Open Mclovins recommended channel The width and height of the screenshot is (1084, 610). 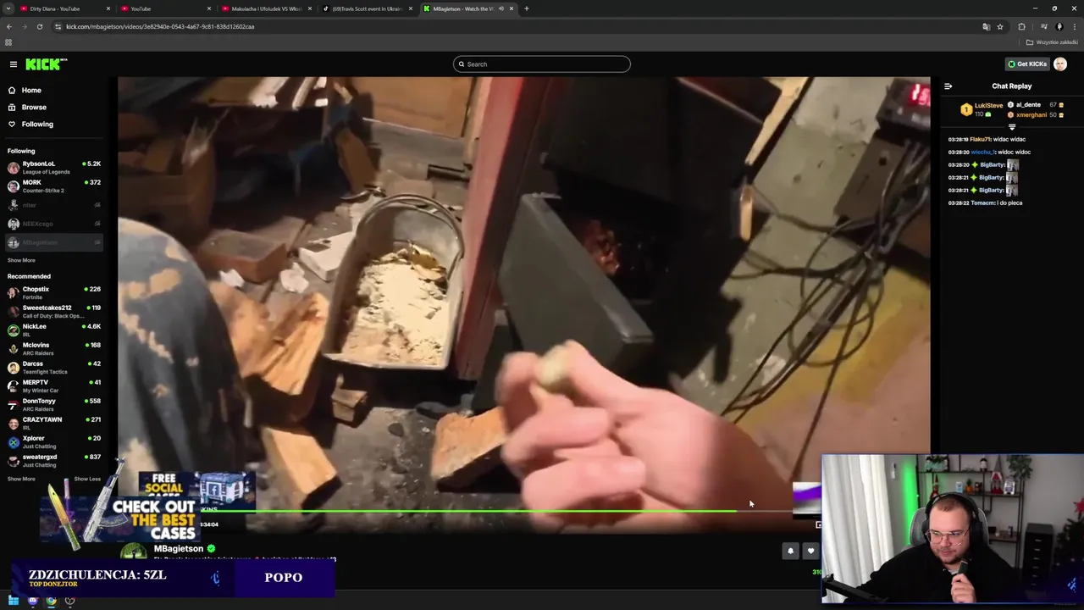pos(54,348)
